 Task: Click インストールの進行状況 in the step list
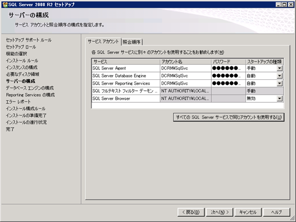[x=26, y=122]
